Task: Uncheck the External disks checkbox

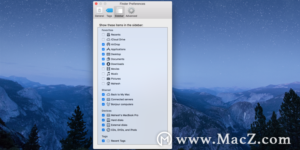Action: click(103, 125)
